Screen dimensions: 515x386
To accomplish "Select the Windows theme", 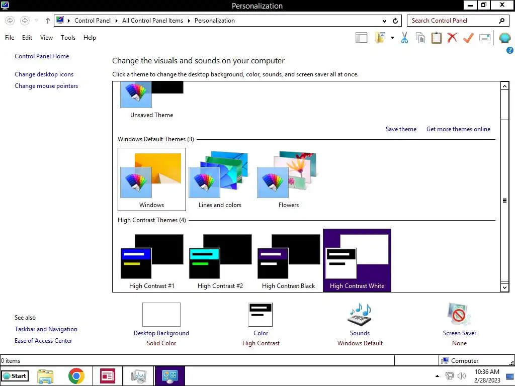I will pyautogui.click(x=152, y=179).
